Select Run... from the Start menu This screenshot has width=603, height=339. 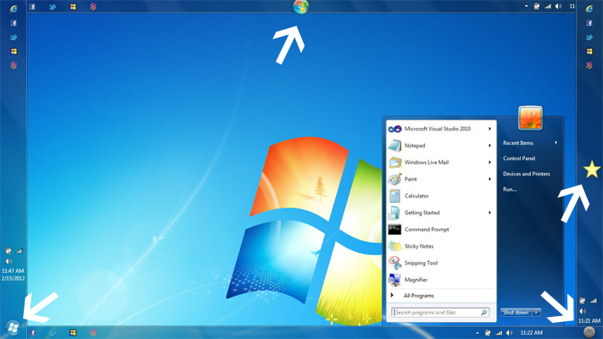coord(510,189)
